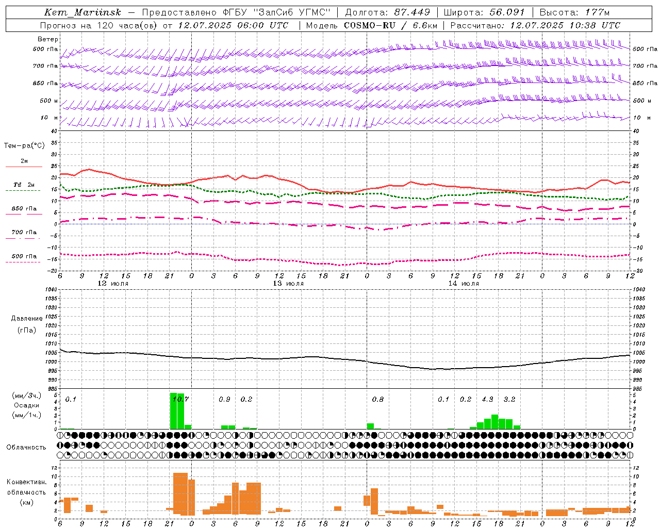Click the 0.9 precipitation total value
This screenshot has width=660, height=528.
point(224,399)
